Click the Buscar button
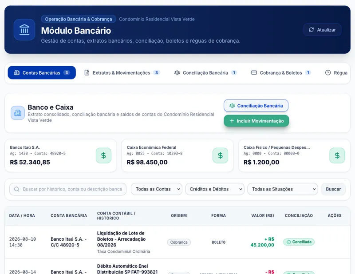 click(333, 189)
